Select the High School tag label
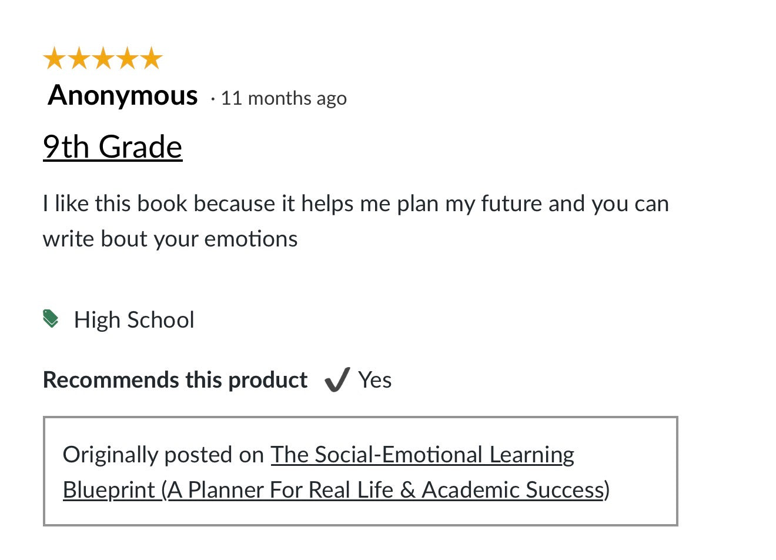776x560 pixels. point(134,320)
